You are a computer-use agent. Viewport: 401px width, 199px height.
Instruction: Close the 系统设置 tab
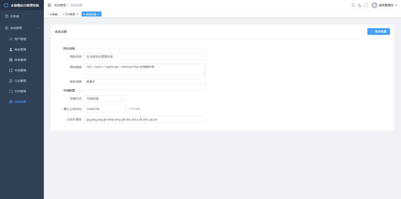coord(98,14)
